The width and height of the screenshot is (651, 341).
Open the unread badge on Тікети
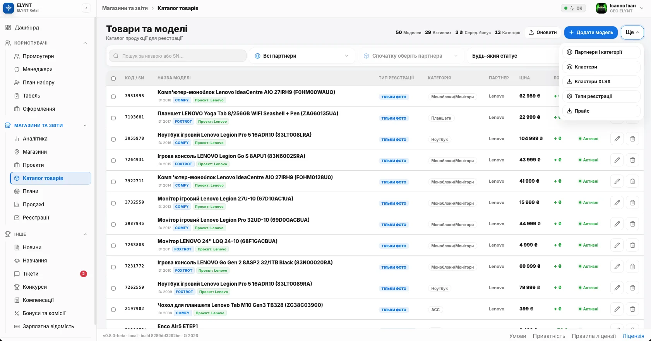83,274
